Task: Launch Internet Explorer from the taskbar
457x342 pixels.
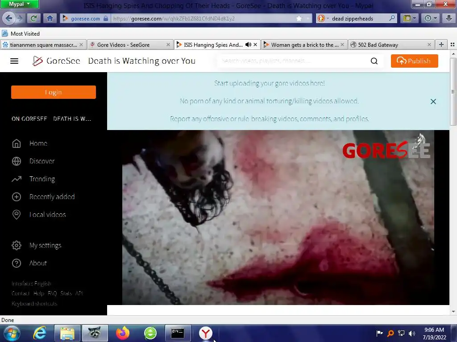Action: pos(39,333)
